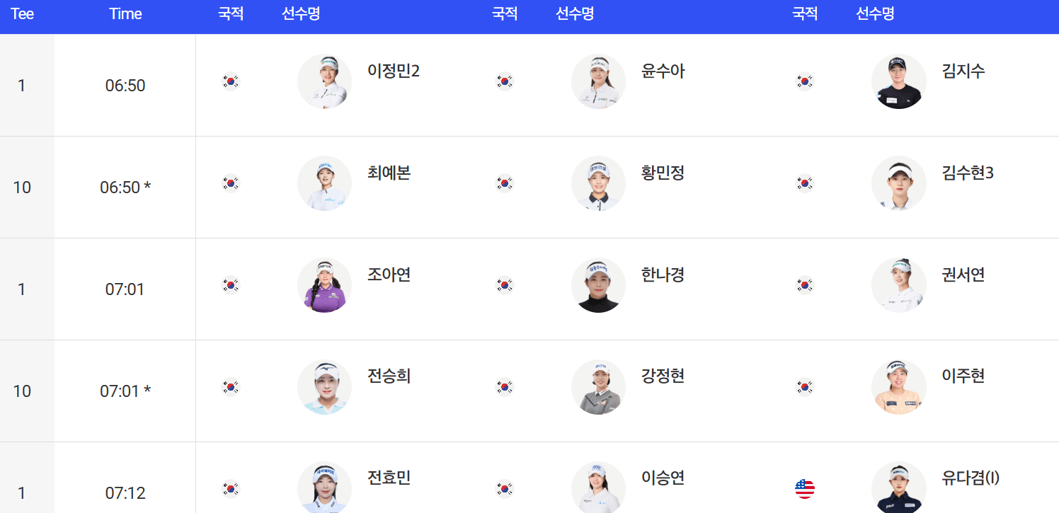Click the profile picture of 권서연
The width and height of the screenshot is (1059, 513).
(899, 285)
